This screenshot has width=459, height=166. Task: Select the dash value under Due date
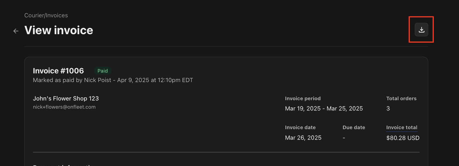pyautogui.click(x=344, y=138)
